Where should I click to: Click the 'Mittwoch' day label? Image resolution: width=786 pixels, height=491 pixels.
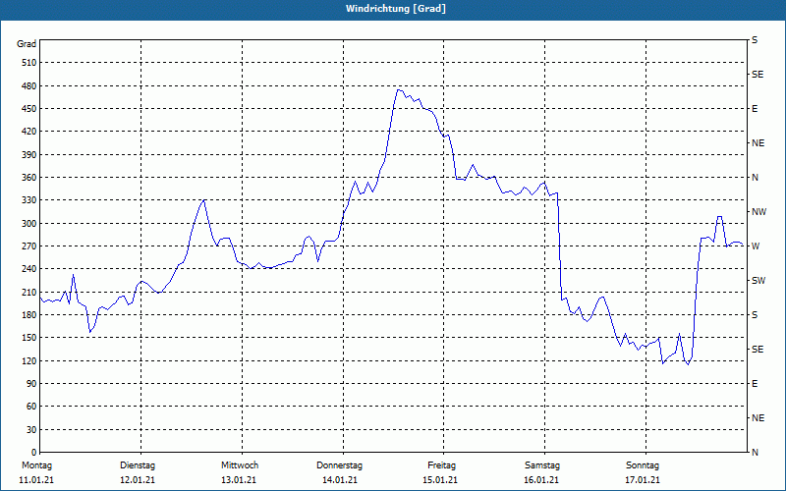point(240,465)
